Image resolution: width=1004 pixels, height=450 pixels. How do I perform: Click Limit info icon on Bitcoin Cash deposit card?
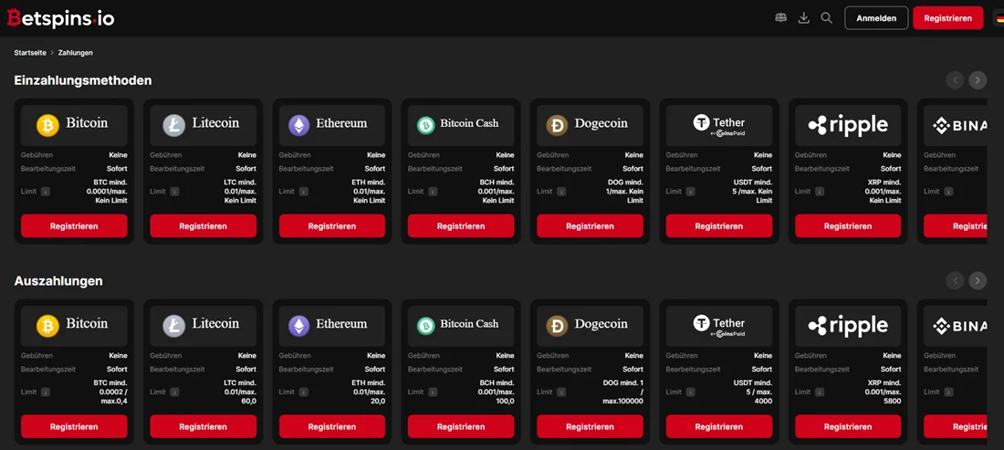(433, 192)
